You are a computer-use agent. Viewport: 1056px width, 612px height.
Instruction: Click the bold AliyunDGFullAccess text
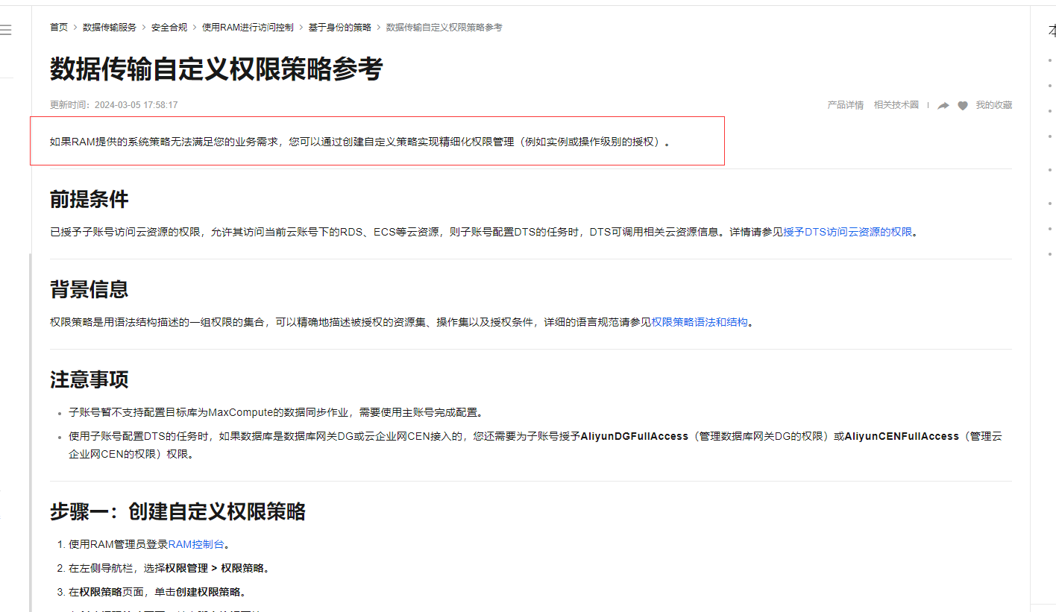(x=635, y=436)
